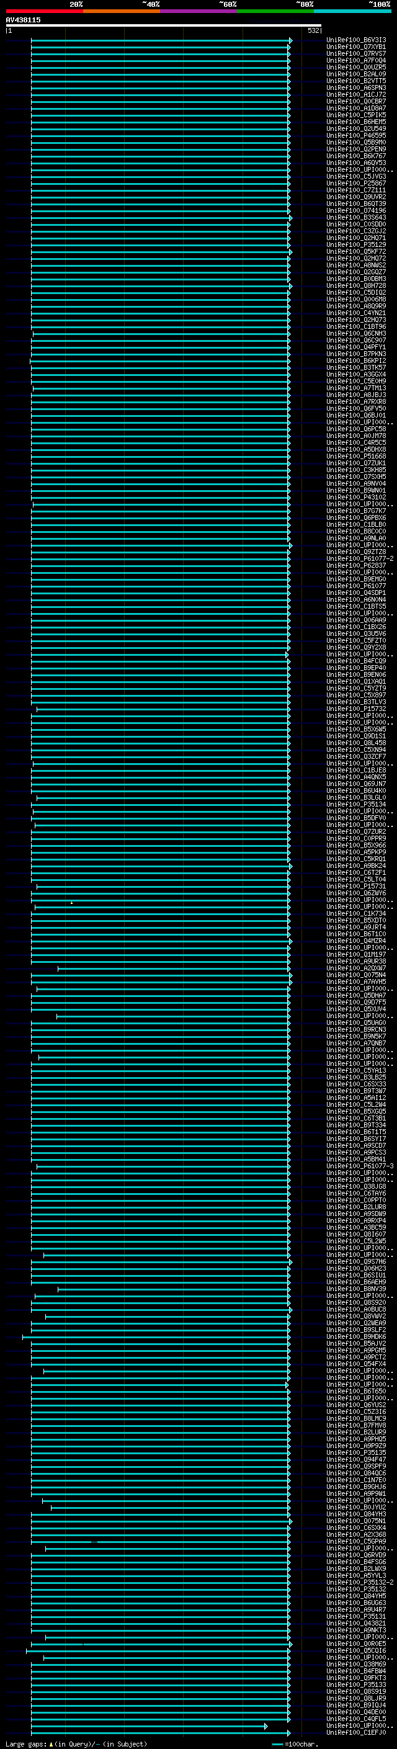
Task: Select hit label UniRef100_B3S643
Action: (356, 217)
